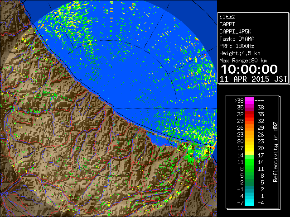Click the 'Task: OYAMA' line

[x=237, y=39]
